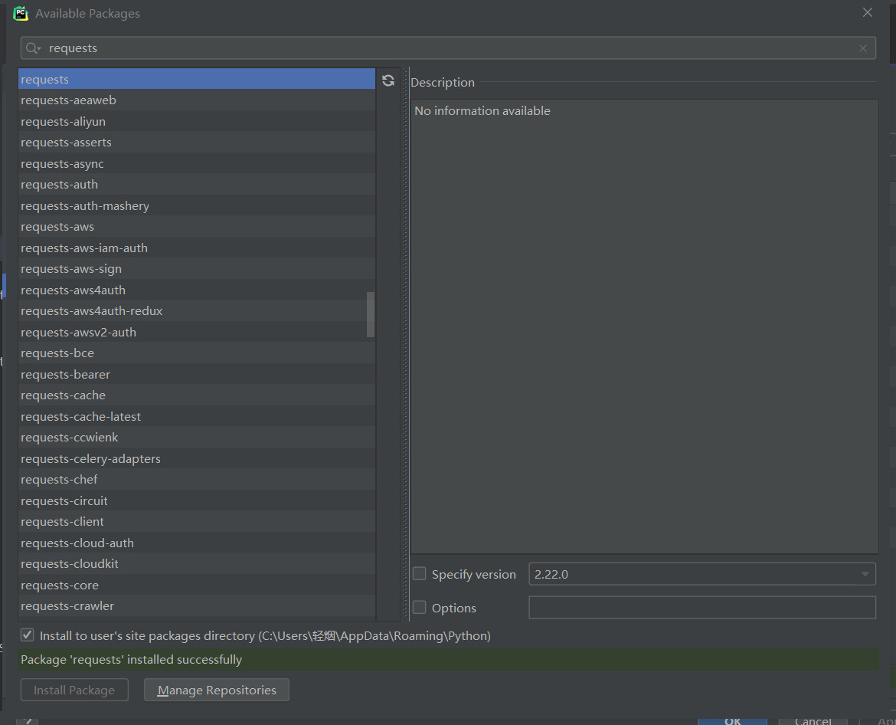Click the Install Package button
This screenshot has height=725, width=896.
(74, 691)
